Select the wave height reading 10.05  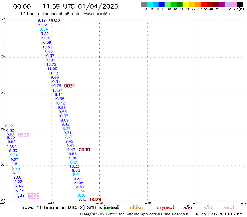78,183
